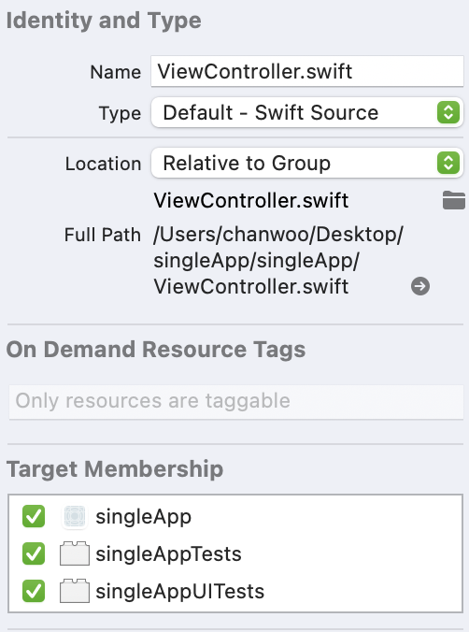Open the Location dropdown showing Relative to Group
The width and height of the screenshot is (469, 632).
pyautogui.click(x=307, y=164)
